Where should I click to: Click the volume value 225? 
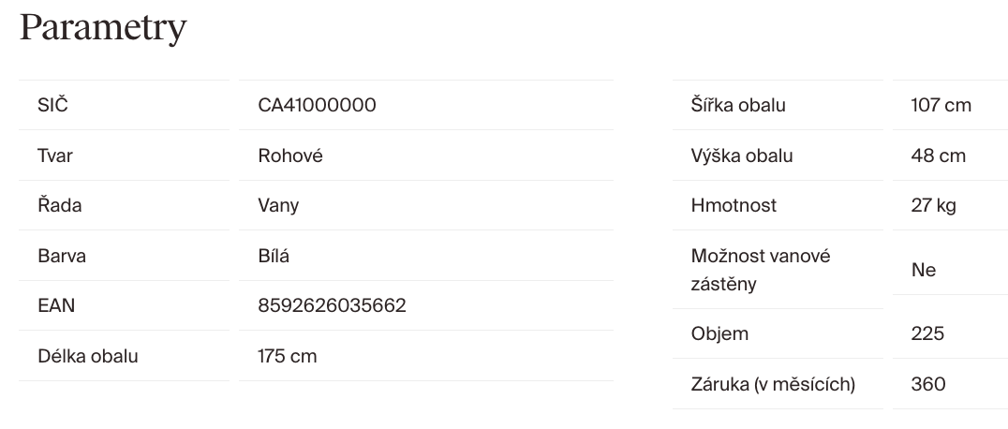pyautogui.click(x=926, y=333)
